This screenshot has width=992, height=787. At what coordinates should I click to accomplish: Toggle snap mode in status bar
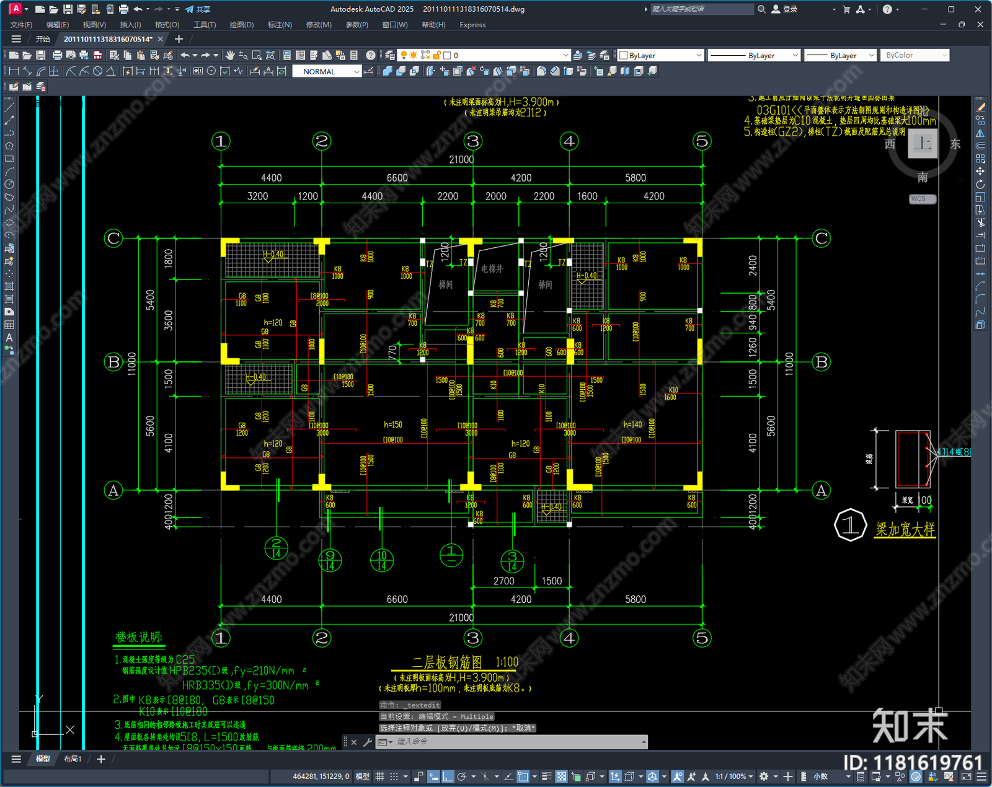click(394, 776)
